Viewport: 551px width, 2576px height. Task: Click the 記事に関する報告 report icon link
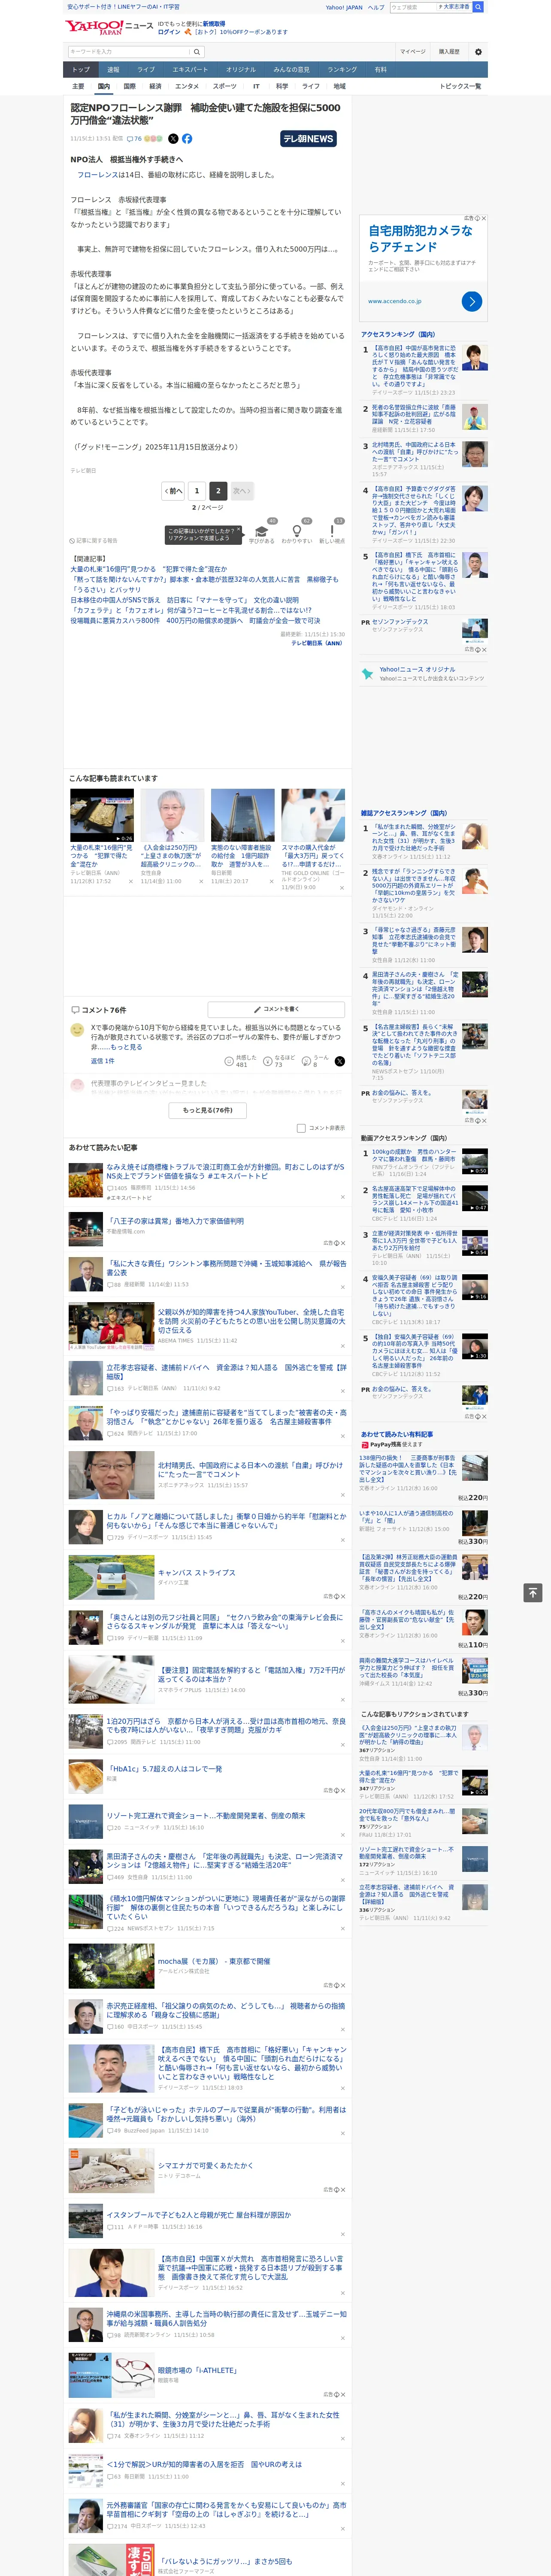[93, 540]
